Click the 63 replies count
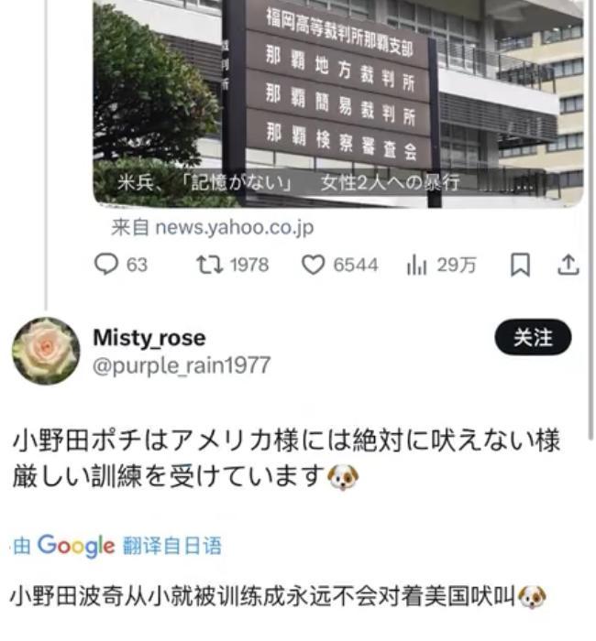The image size is (596, 641). 137,265
